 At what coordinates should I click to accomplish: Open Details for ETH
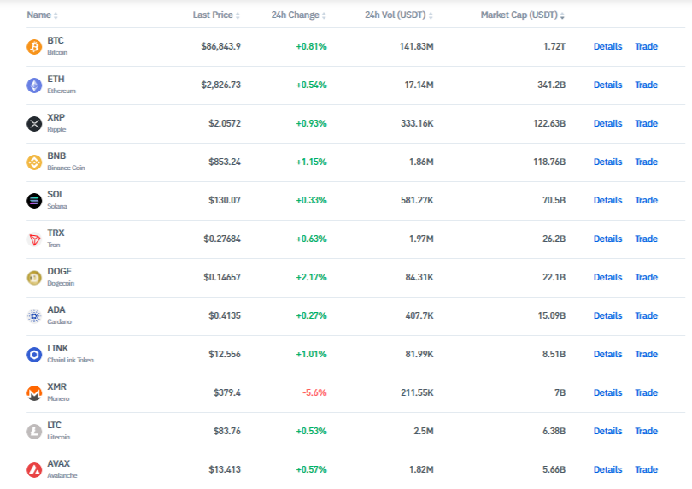pyautogui.click(x=607, y=85)
